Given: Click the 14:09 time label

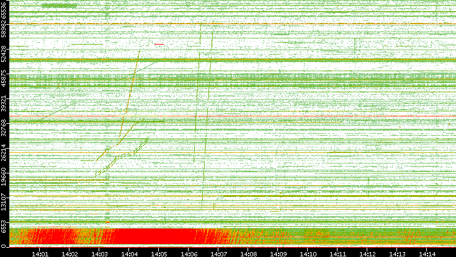Looking at the screenshot, I should [x=278, y=253].
